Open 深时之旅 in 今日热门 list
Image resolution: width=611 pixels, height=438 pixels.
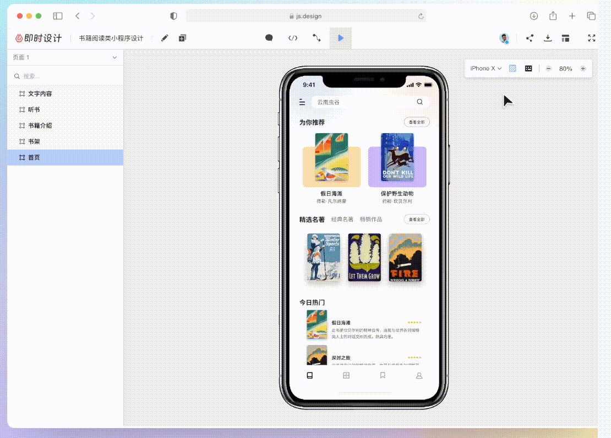(x=363, y=355)
